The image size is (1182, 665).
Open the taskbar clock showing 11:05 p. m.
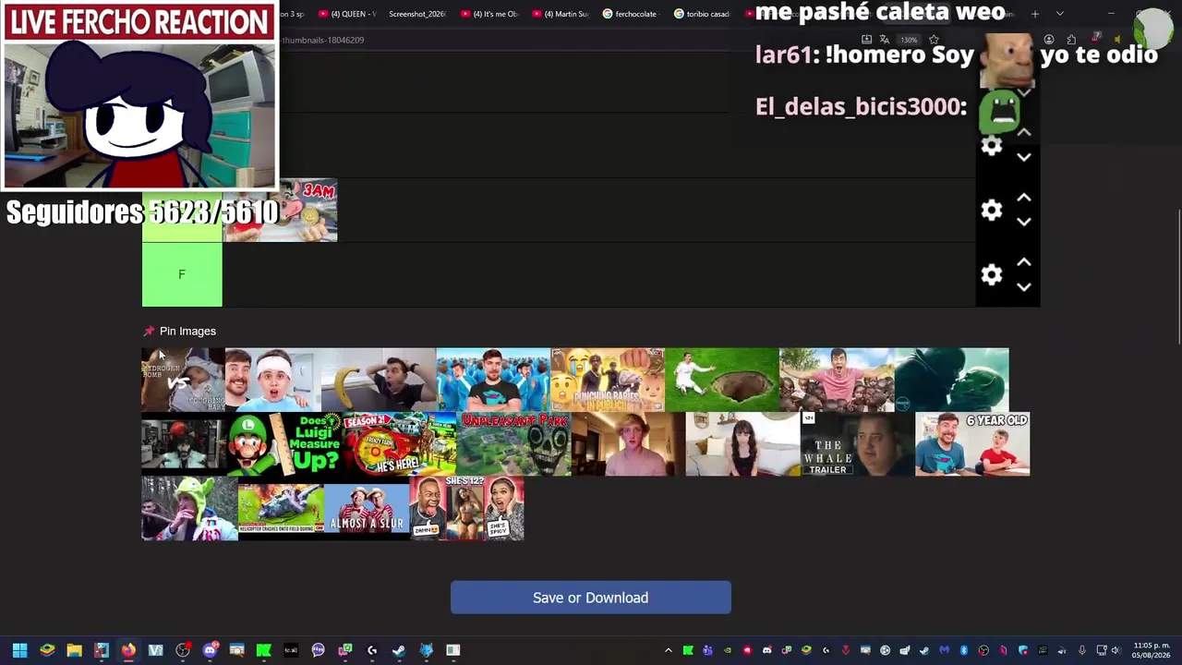[1152, 650]
